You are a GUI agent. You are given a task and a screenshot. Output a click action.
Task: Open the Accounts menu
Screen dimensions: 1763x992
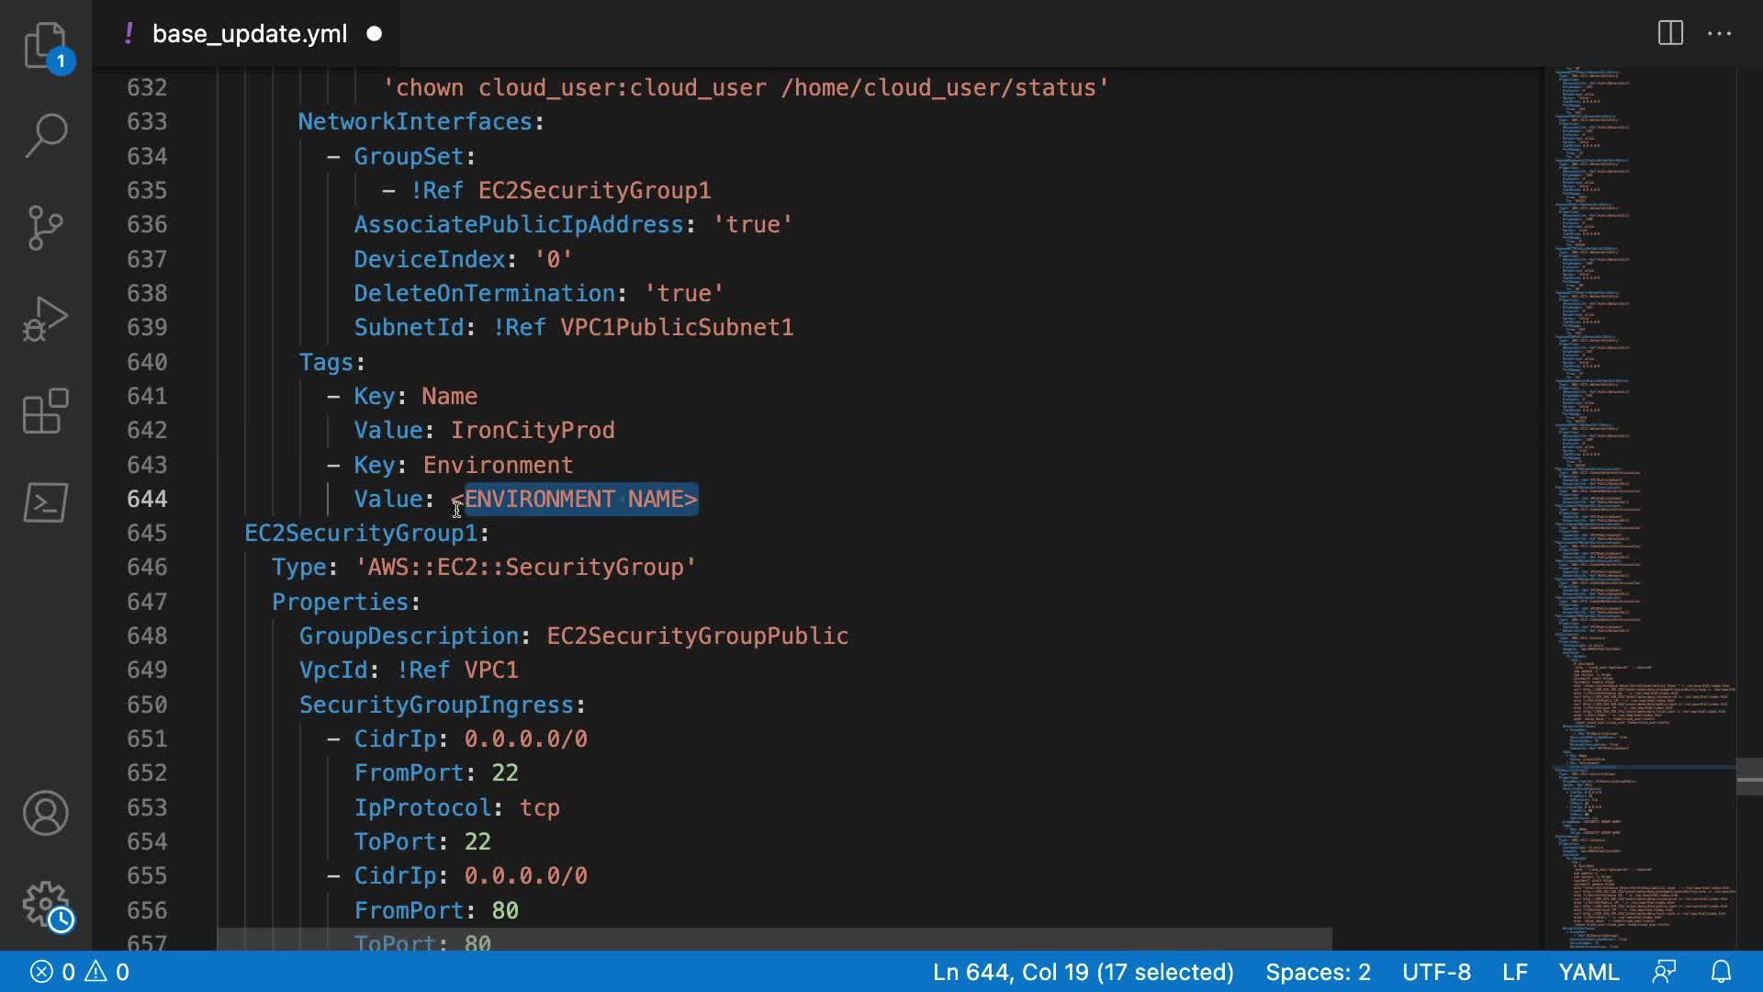tap(45, 813)
